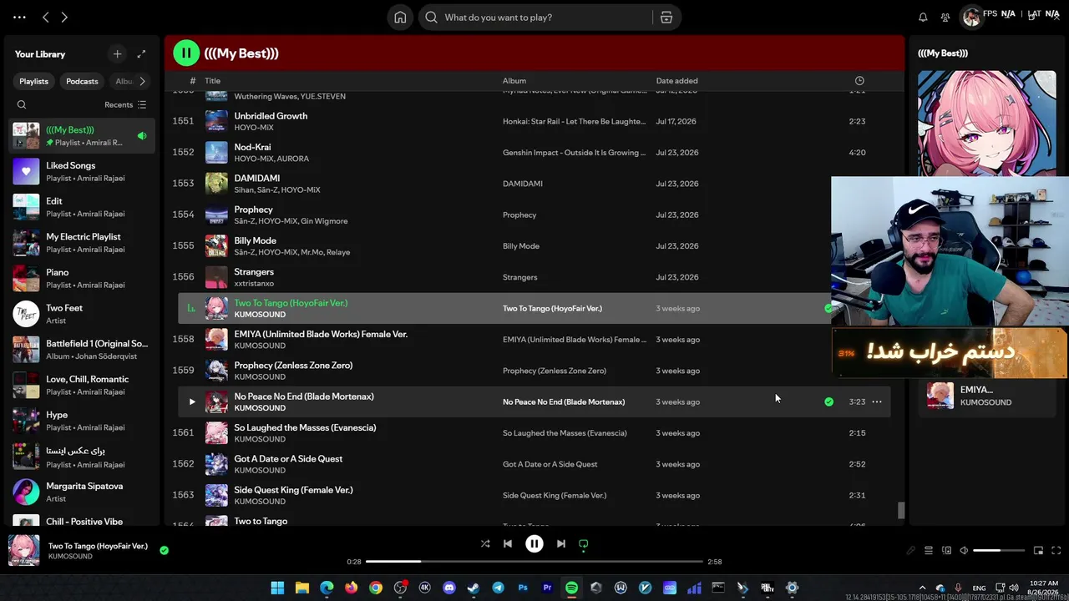This screenshot has height=601, width=1069.
Task: Sort tracks by Date added column
Action: point(676,81)
